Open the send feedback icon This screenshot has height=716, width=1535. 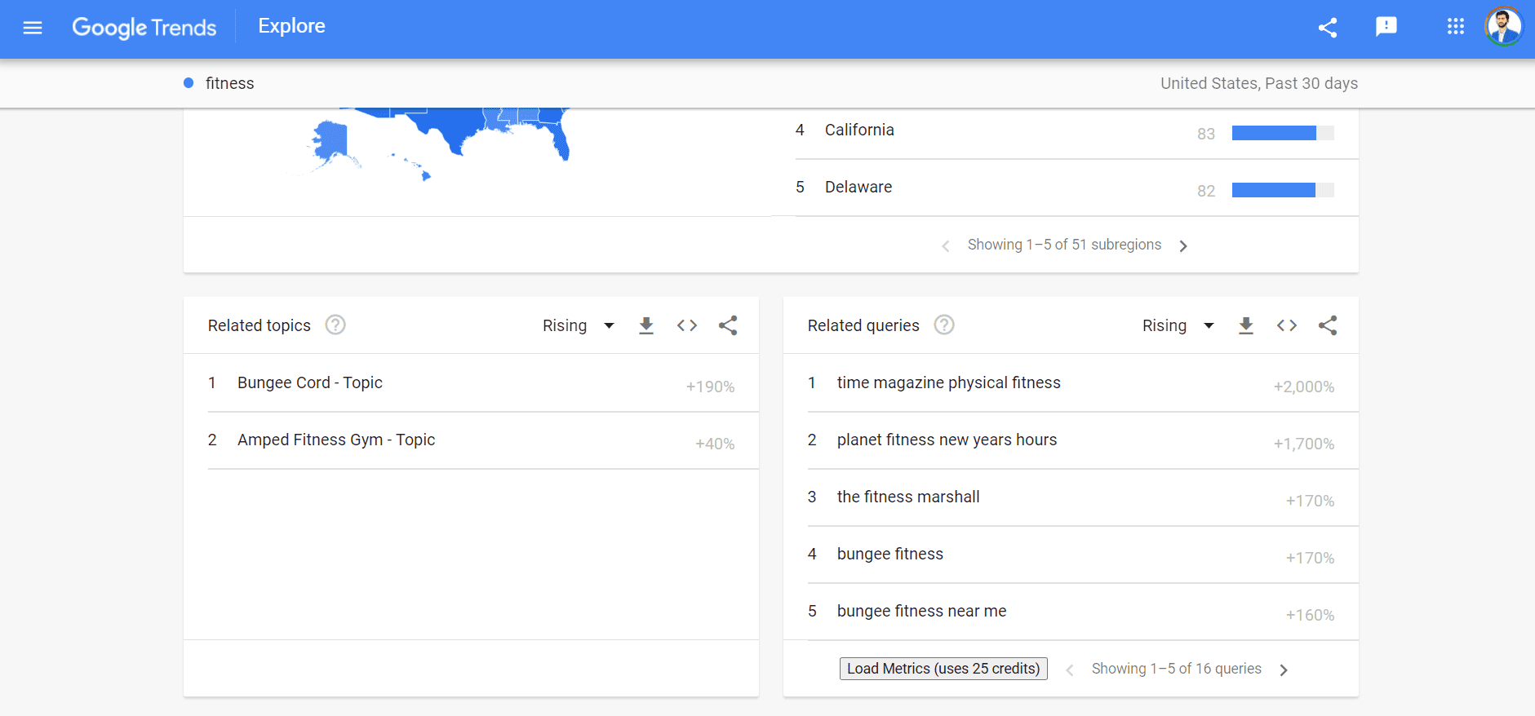pyautogui.click(x=1386, y=28)
